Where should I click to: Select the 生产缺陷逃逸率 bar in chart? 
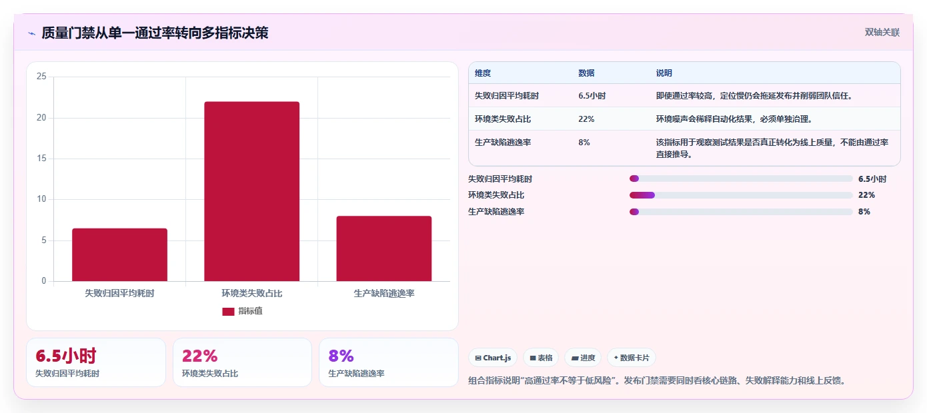point(383,249)
